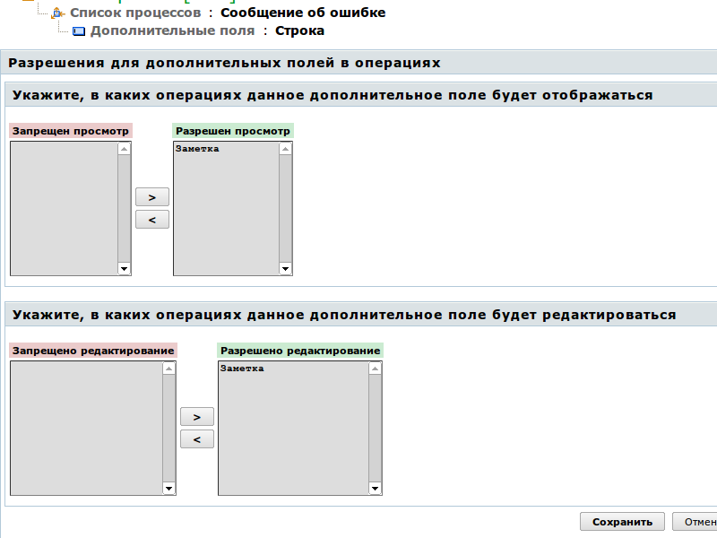Open the Строка additional field

(x=299, y=30)
